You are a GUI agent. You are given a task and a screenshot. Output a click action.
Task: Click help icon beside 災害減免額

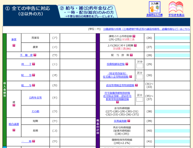129,121
